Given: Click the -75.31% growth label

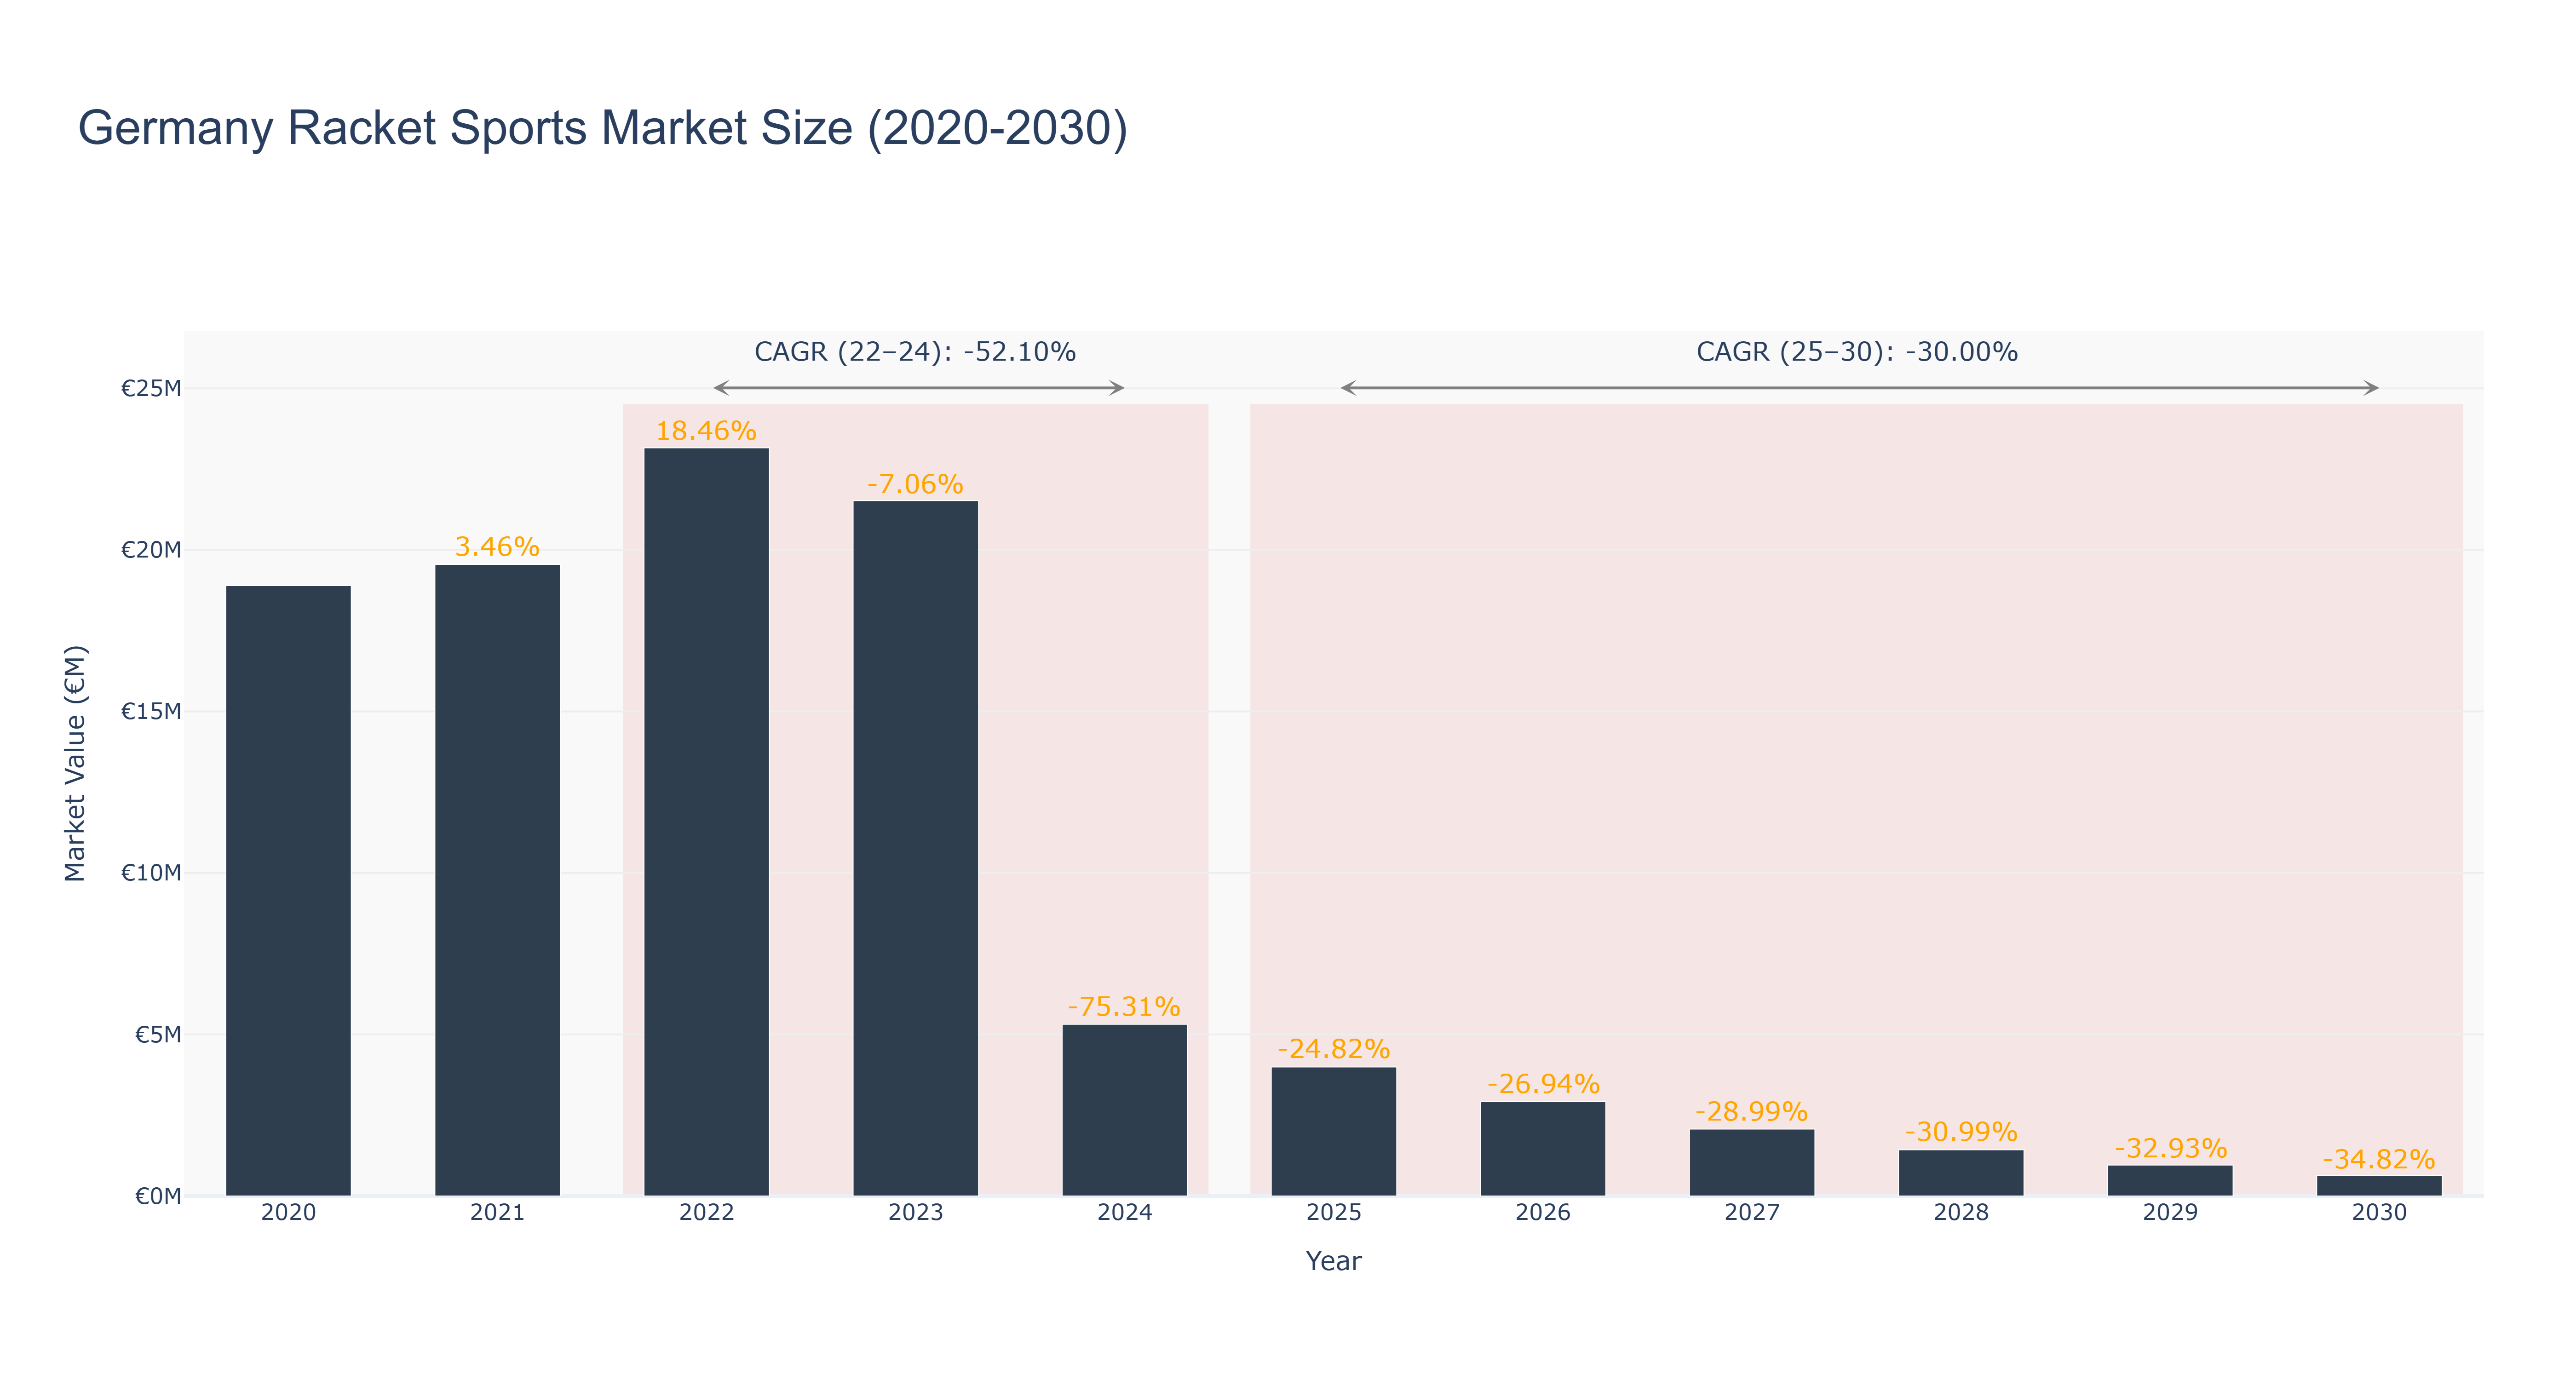Looking at the screenshot, I should (1124, 1007).
